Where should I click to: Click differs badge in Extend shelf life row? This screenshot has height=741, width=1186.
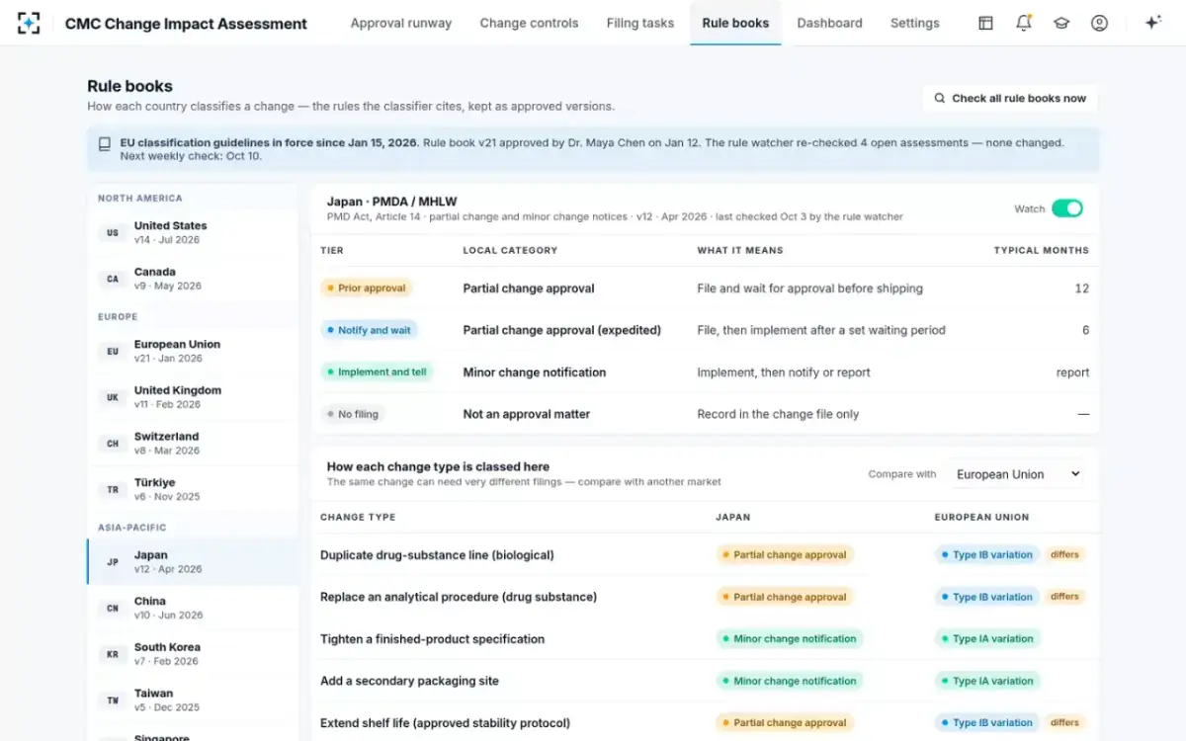(1064, 722)
